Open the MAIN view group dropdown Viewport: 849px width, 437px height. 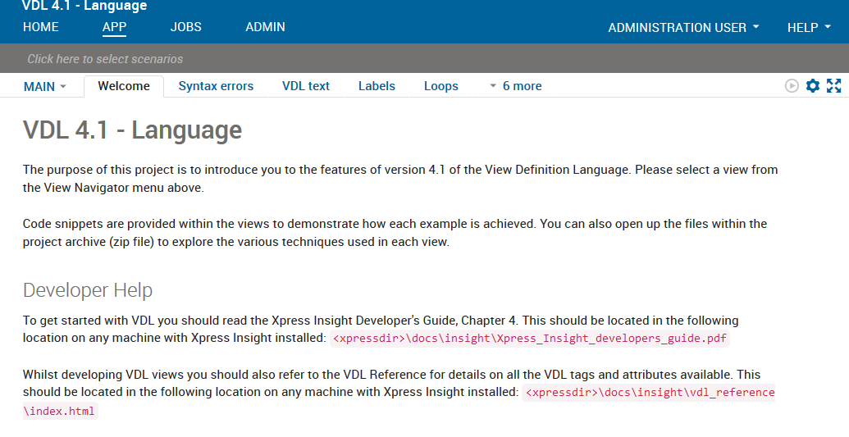44,86
